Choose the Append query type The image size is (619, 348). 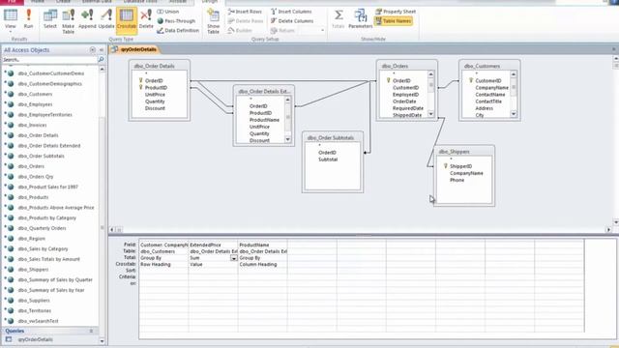[87, 19]
